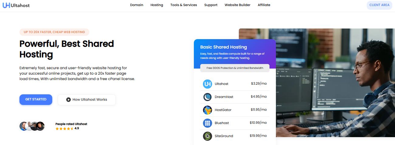Image resolution: width=395 pixels, height=145 pixels.
Task: Click the HostGator name in comparison list
Action: (223, 110)
